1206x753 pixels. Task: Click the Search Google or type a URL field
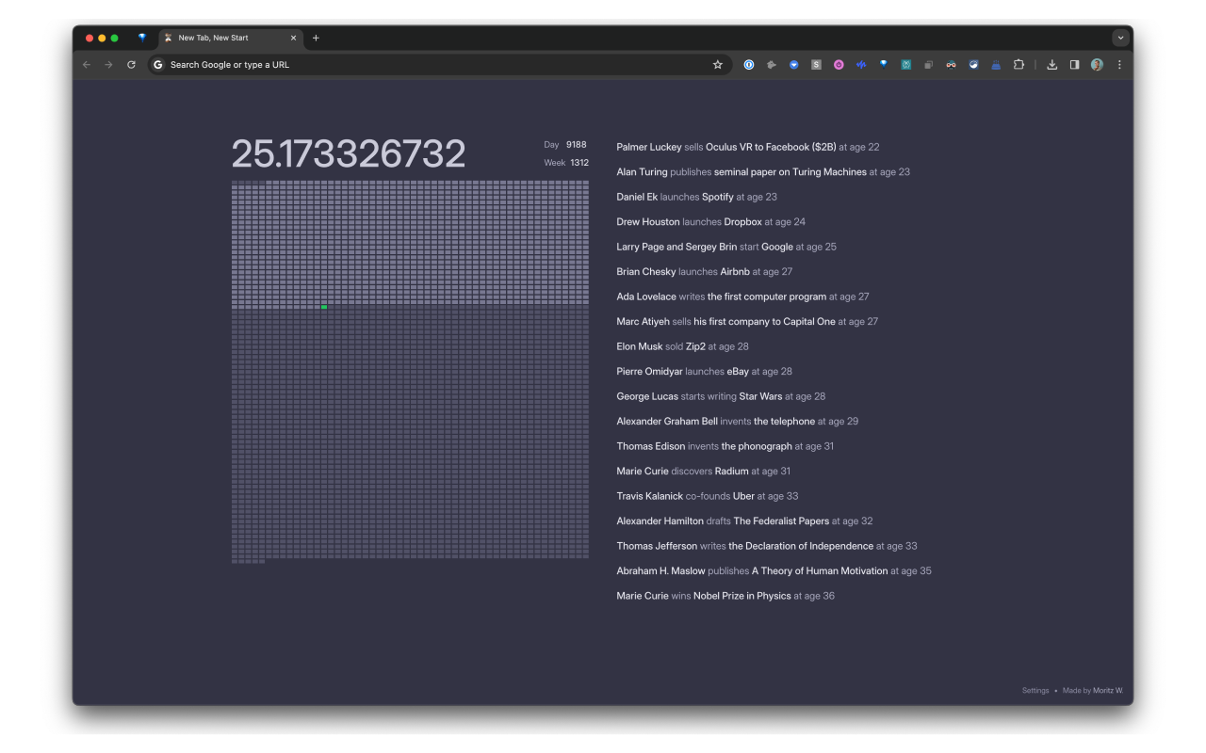[x=438, y=65]
